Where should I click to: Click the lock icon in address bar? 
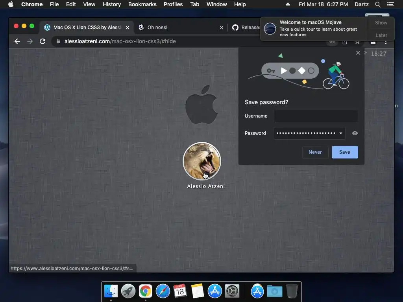tap(58, 41)
